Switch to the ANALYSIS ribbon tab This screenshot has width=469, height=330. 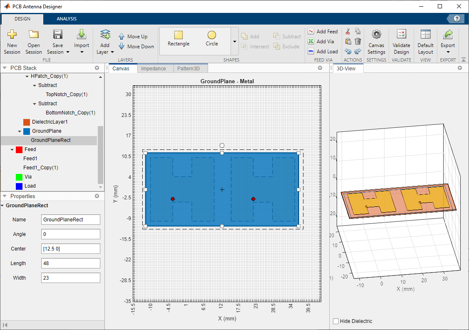[x=67, y=19]
